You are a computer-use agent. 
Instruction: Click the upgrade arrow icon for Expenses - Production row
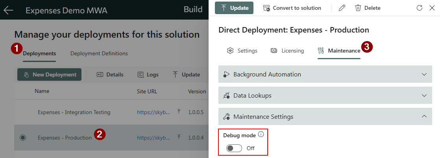[179, 137]
